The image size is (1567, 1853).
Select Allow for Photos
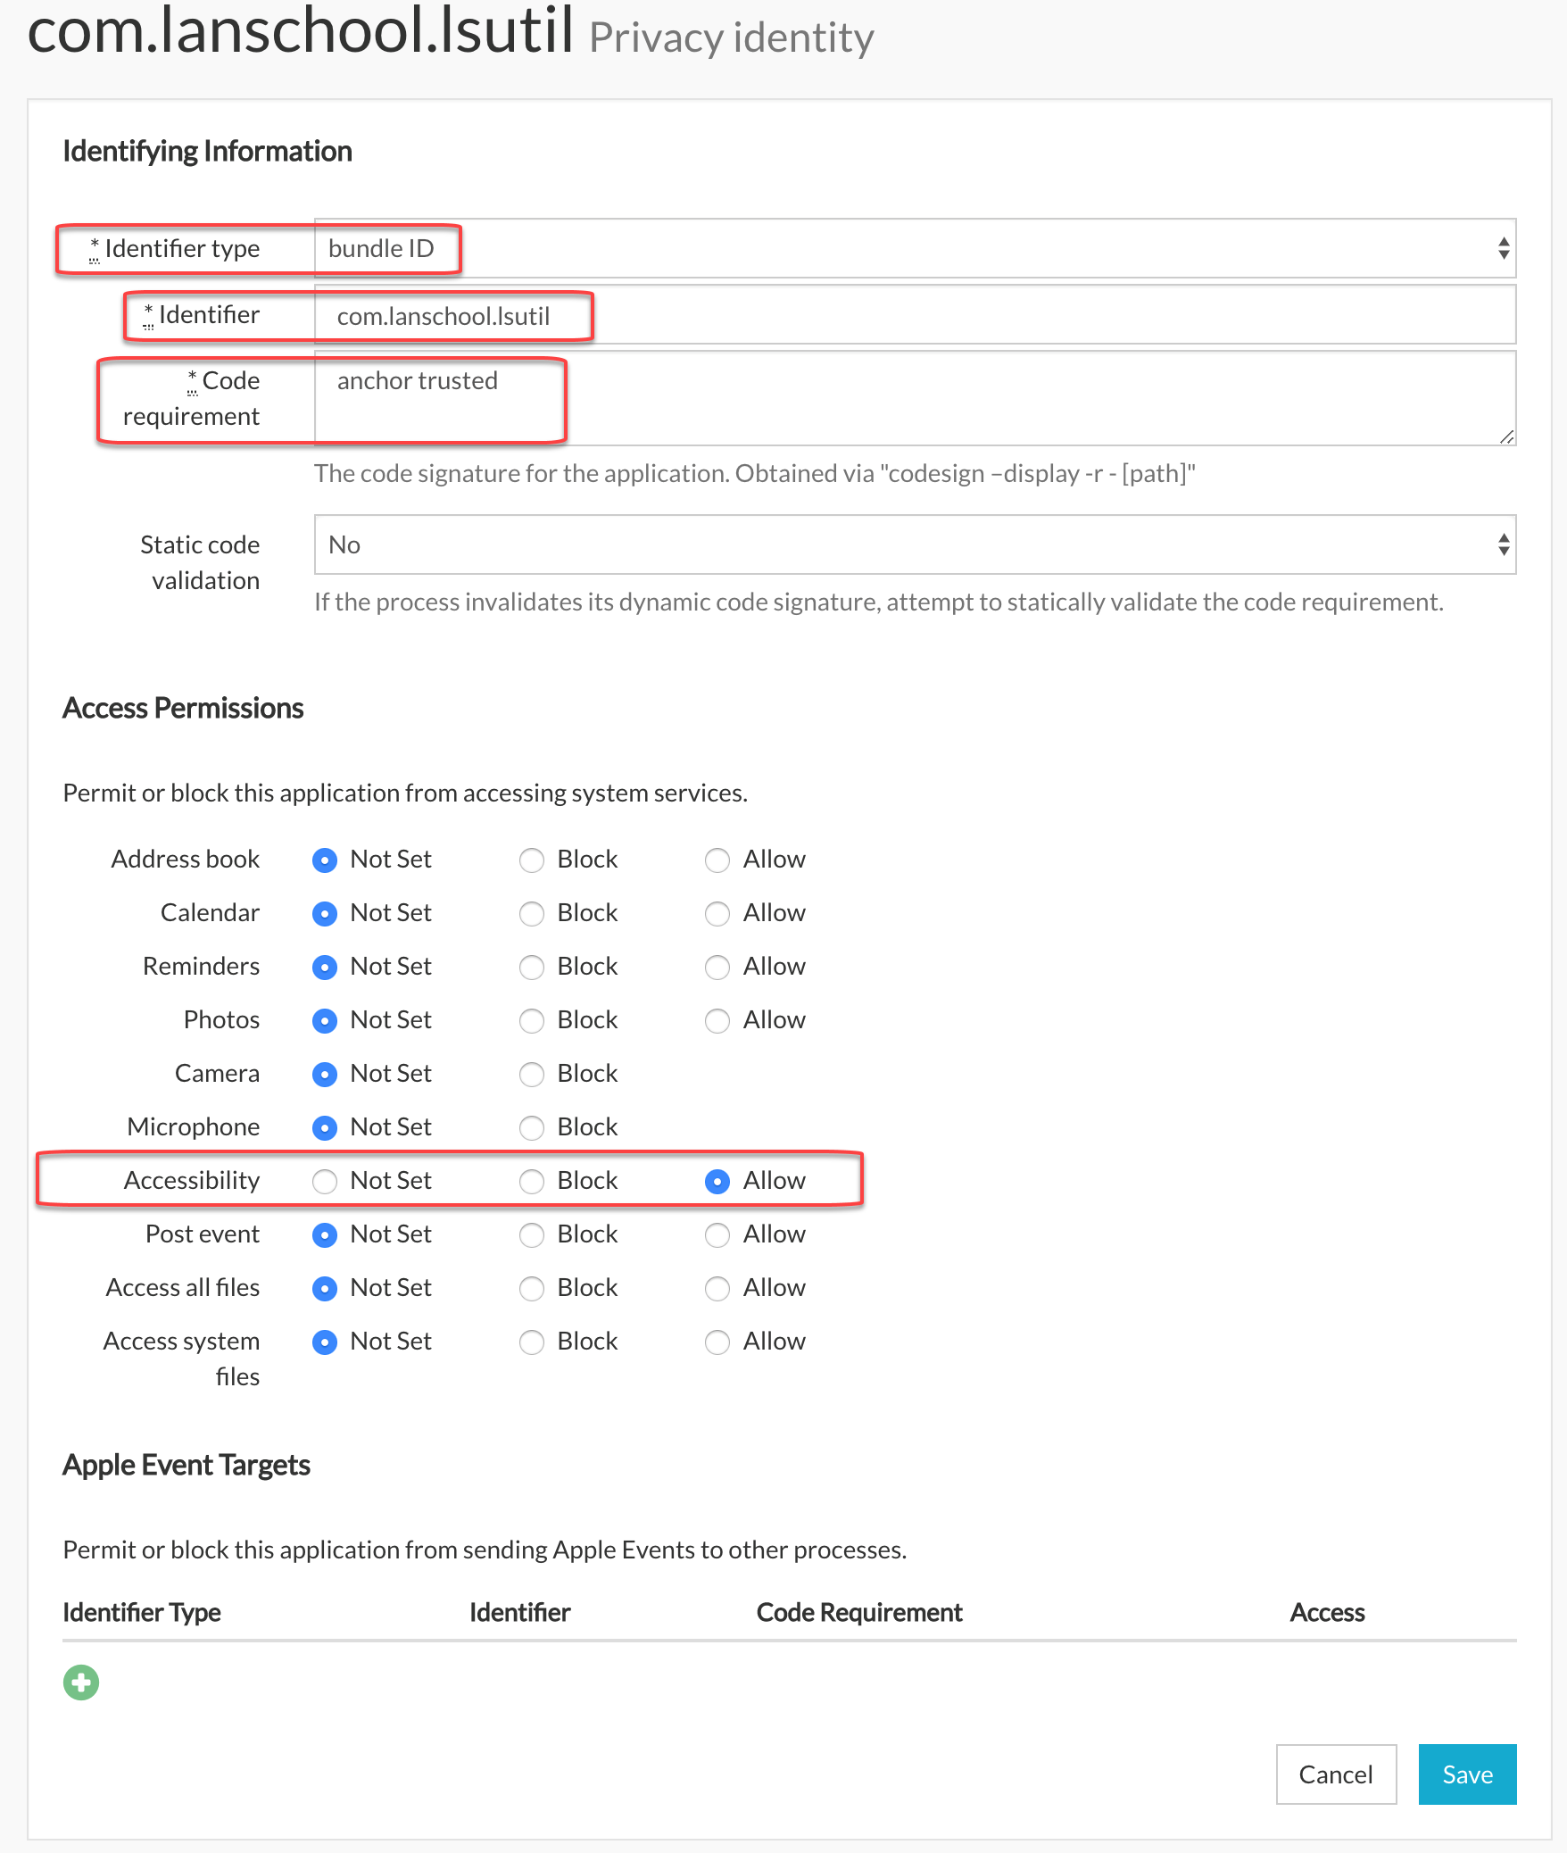point(717,1020)
